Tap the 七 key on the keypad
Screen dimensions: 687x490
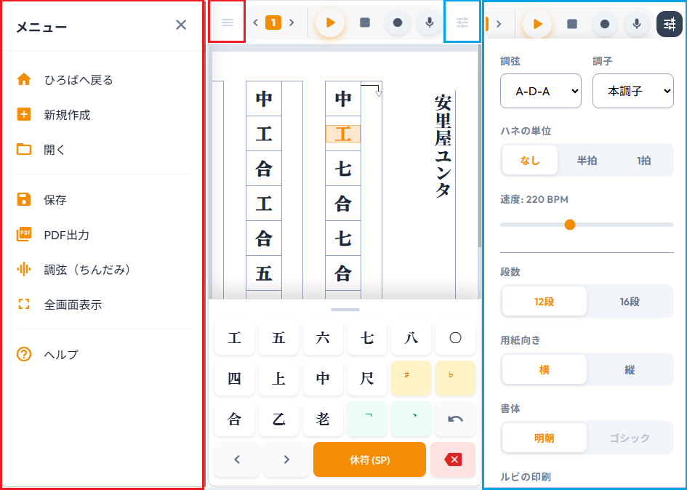point(367,337)
